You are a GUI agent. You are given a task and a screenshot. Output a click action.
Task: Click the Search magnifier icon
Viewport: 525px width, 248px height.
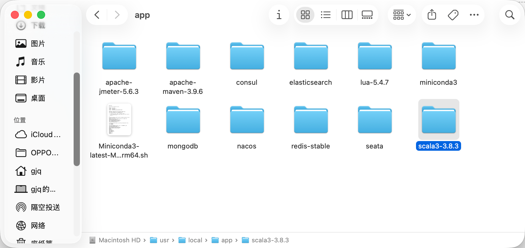click(x=510, y=15)
